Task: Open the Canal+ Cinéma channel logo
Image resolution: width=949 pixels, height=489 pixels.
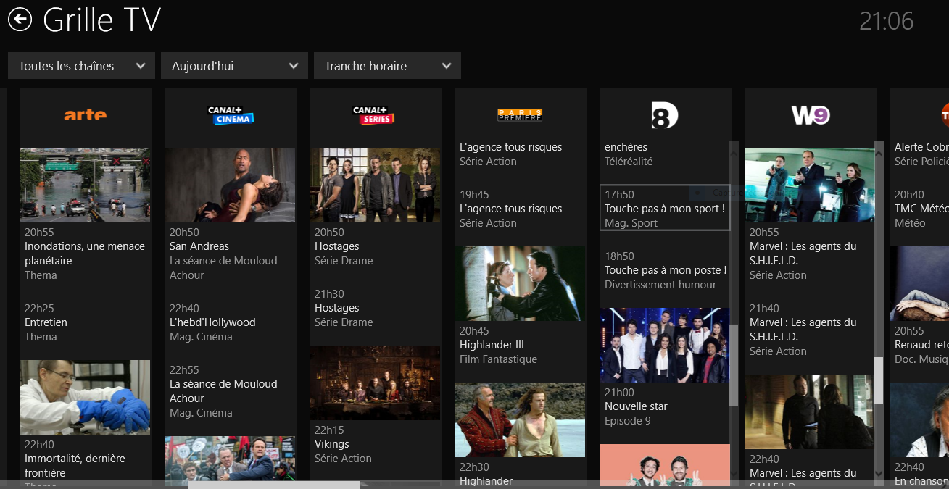Action: (230, 114)
